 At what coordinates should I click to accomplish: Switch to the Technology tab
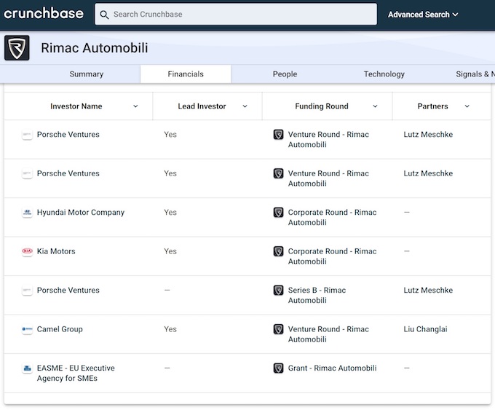tap(384, 74)
